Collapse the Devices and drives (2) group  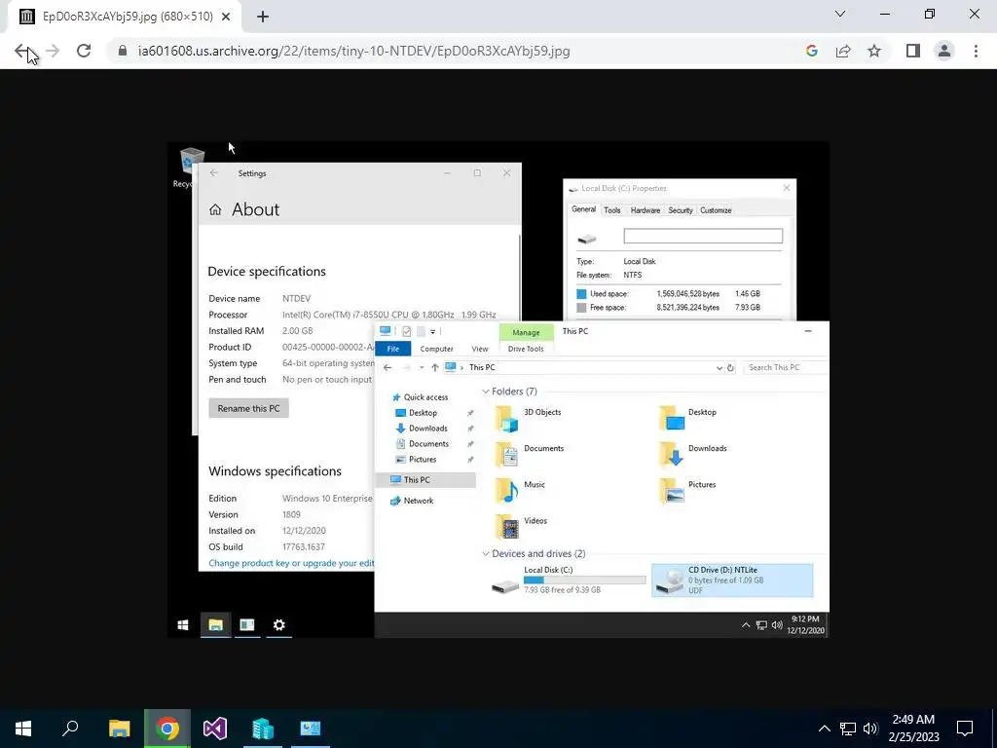click(x=486, y=553)
